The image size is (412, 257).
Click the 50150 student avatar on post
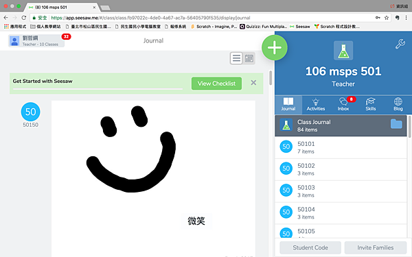[30, 112]
